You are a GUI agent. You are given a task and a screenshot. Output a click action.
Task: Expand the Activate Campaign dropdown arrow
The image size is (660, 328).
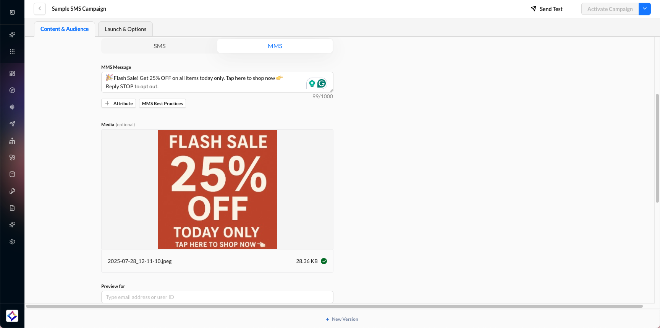(x=645, y=9)
